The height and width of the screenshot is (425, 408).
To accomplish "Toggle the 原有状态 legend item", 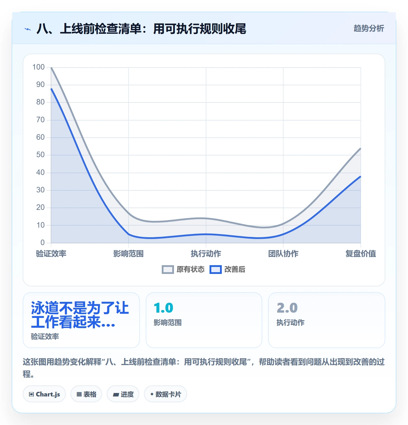I will pos(183,269).
